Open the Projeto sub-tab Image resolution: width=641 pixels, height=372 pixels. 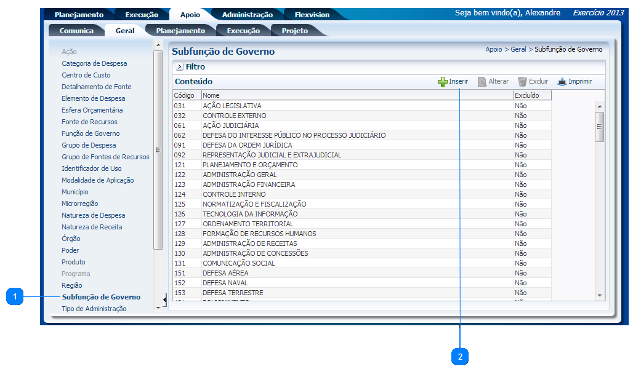point(294,31)
